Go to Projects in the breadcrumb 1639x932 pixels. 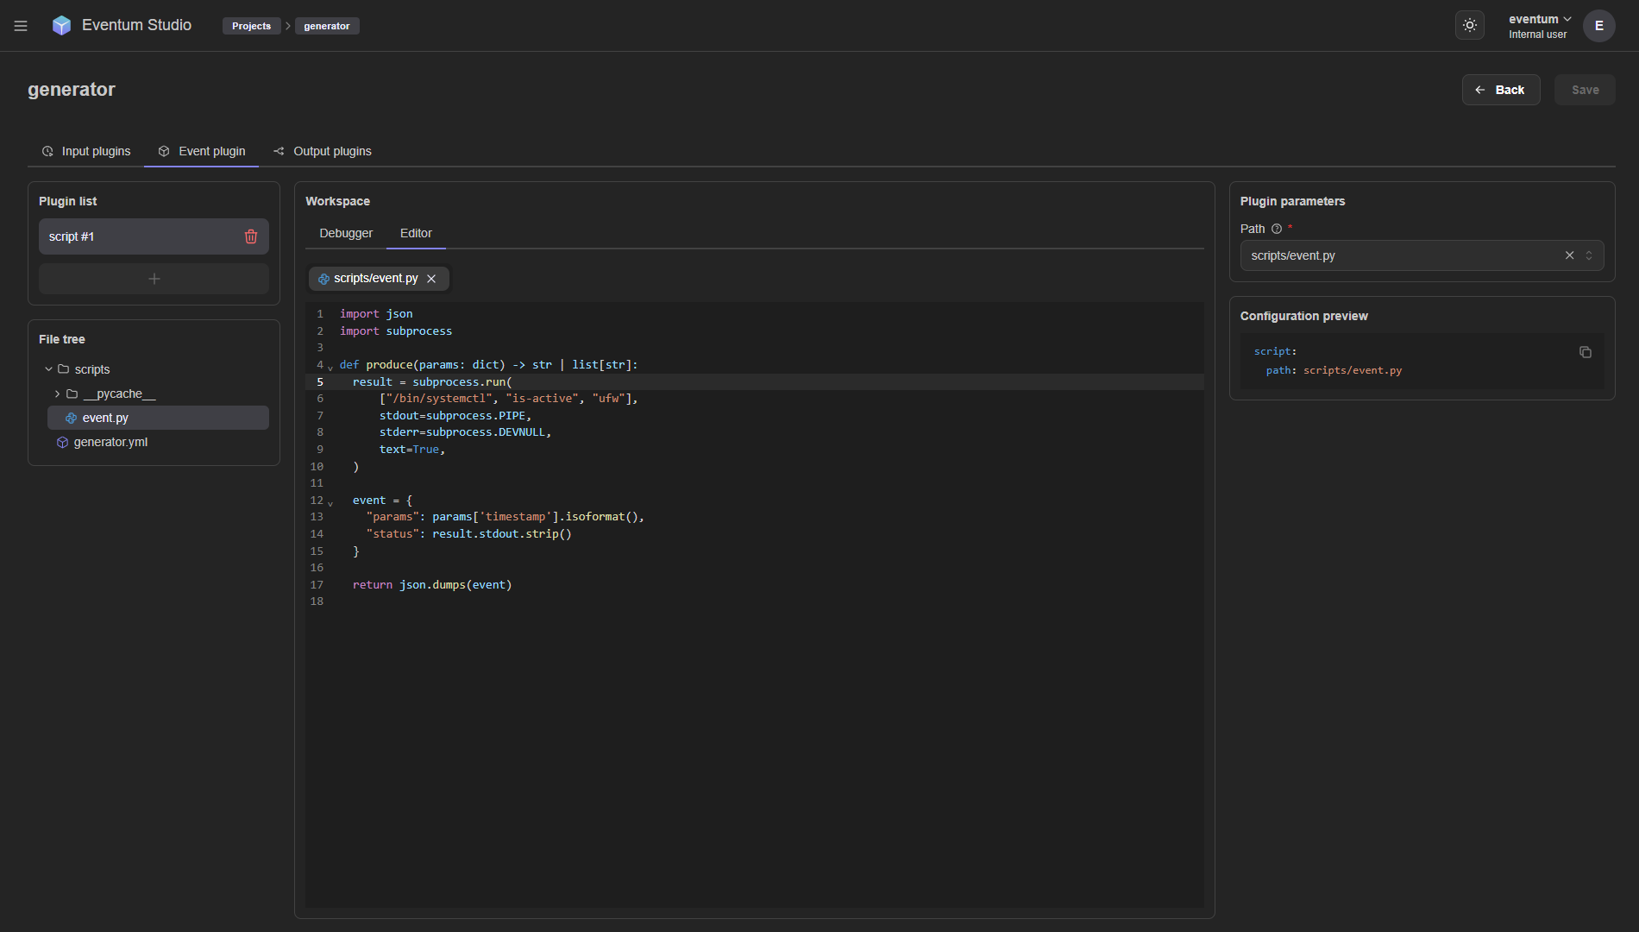click(x=251, y=26)
